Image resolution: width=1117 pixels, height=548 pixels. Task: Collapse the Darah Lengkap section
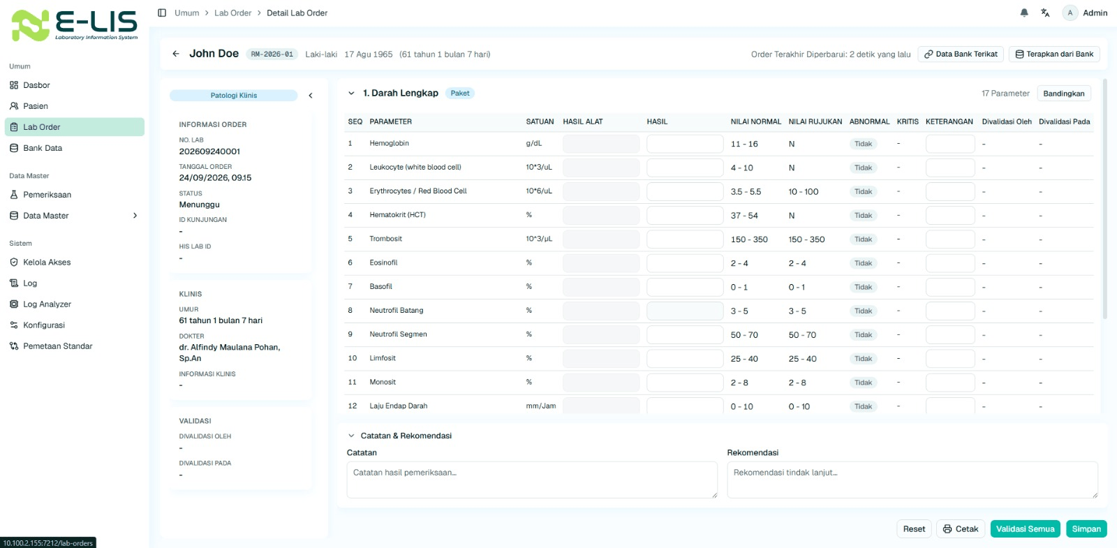[x=351, y=93]
